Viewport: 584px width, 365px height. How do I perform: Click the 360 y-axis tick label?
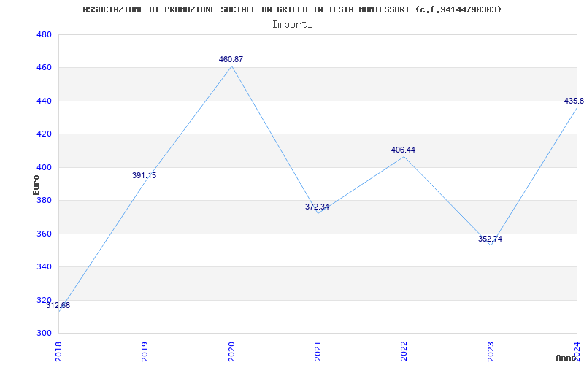[44, 234]
